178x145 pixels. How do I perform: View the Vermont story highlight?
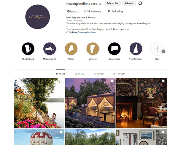[x=93, y=49]
